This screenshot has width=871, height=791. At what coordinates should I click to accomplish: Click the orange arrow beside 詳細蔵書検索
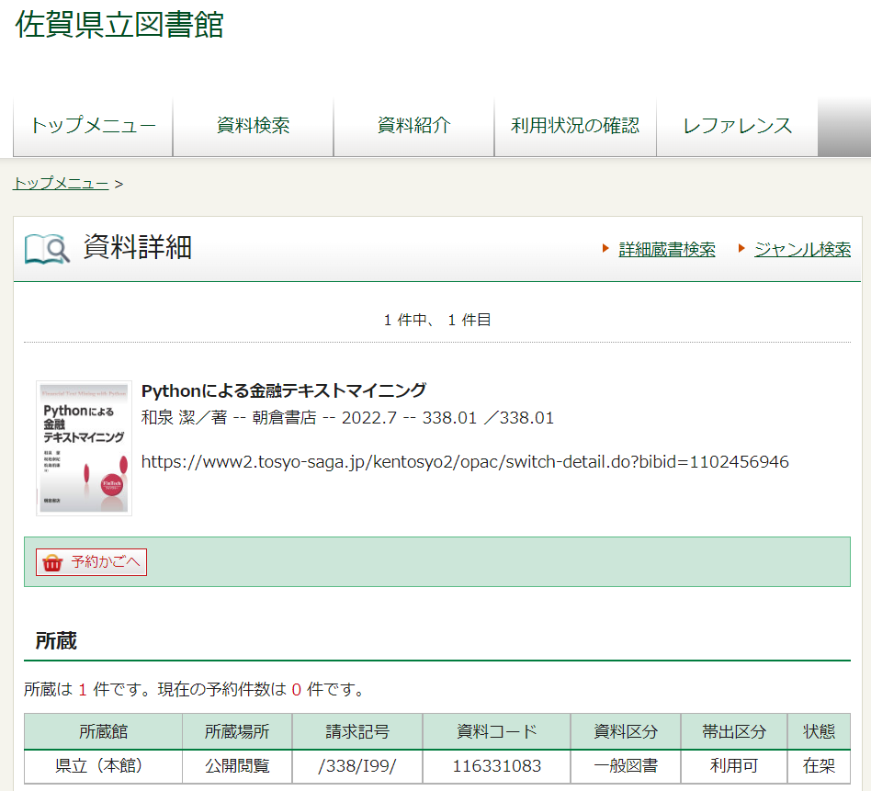pos(605,248)
